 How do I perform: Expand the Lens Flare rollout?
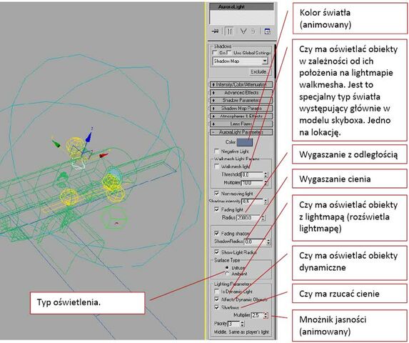pyautogui.click(x=241, y=124)
